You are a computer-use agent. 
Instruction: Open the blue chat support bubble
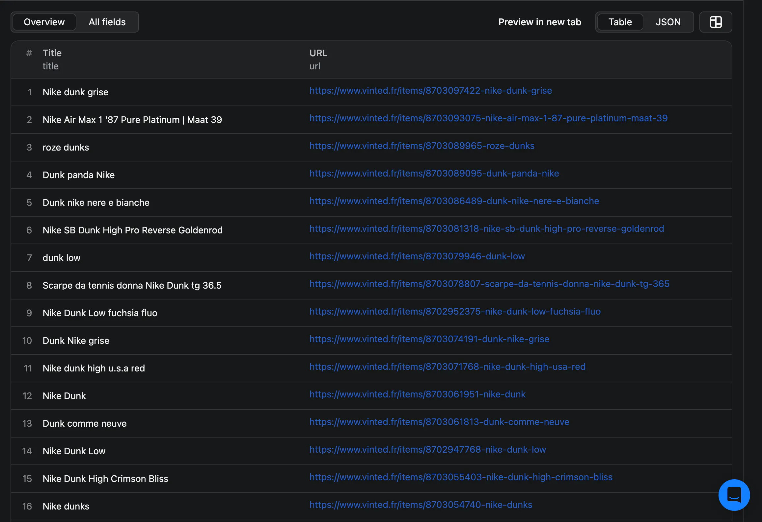coord(734,495)
